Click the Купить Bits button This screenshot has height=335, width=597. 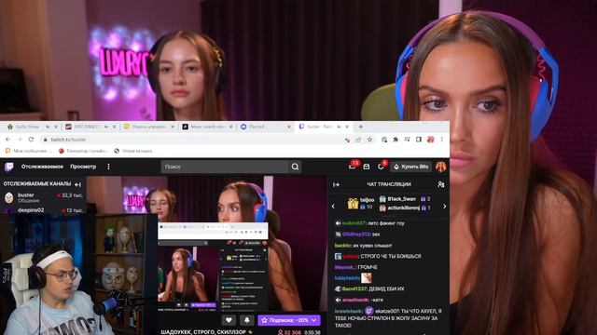pyautogui.click(x=410, y=167)
